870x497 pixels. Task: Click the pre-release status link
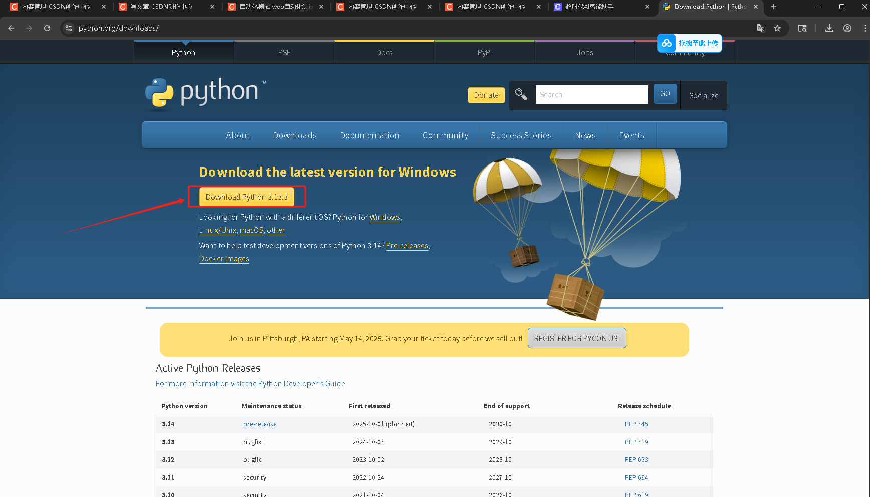(x=260, y=424)
